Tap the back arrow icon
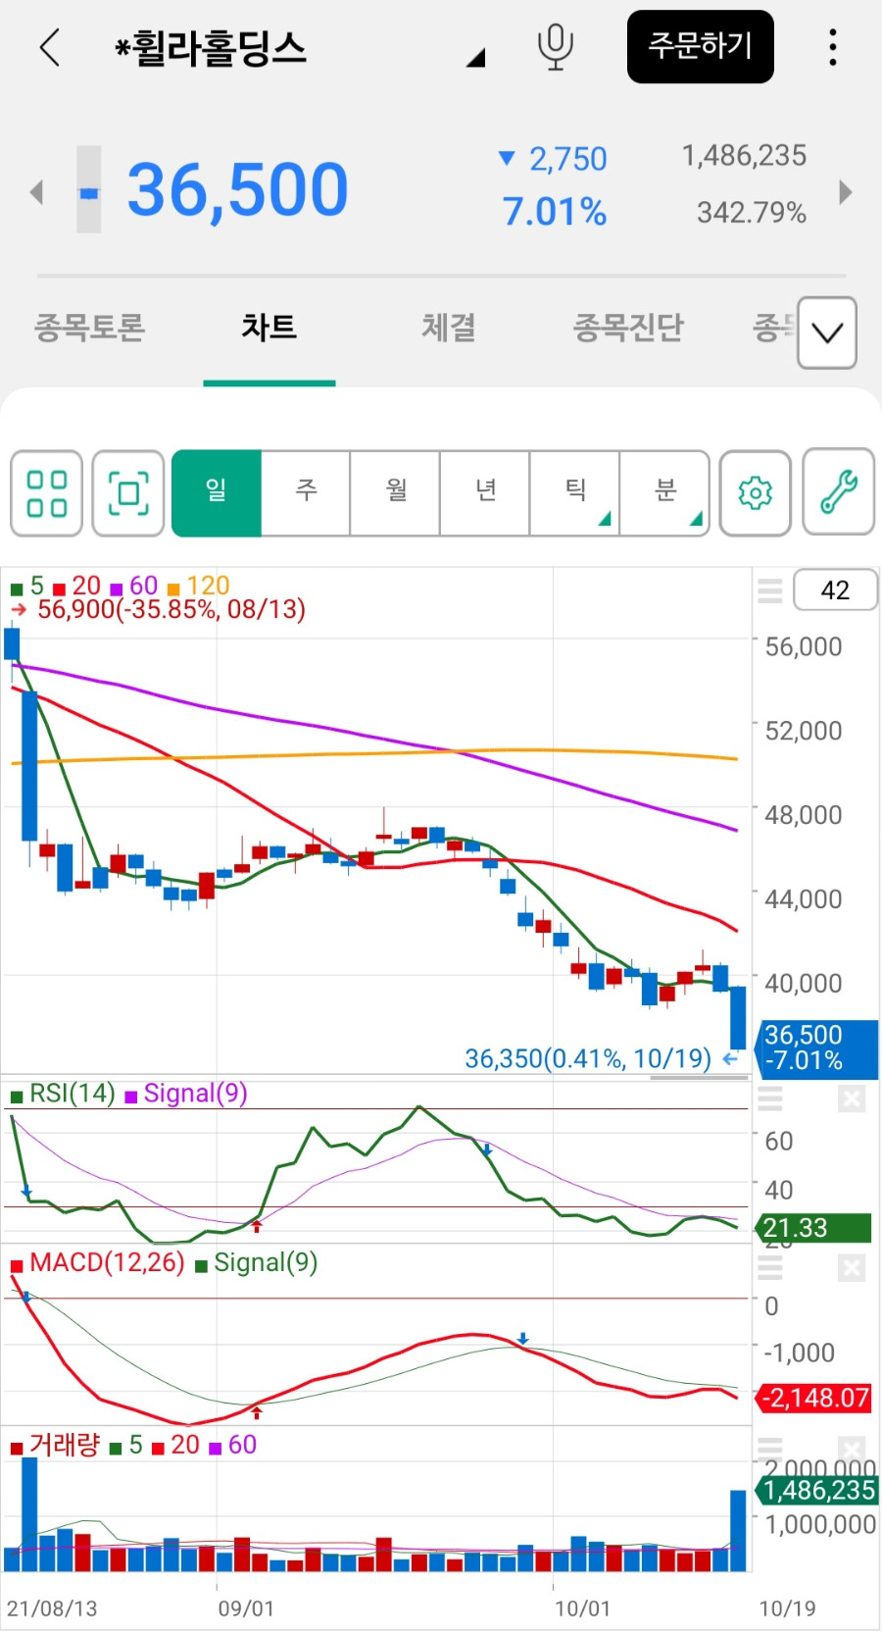Viewport: 882px width, 1634px height. (x=50, y=47)
